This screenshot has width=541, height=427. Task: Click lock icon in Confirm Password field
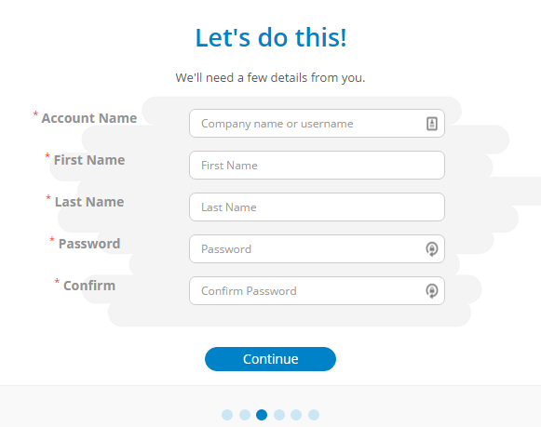(432, 291)
